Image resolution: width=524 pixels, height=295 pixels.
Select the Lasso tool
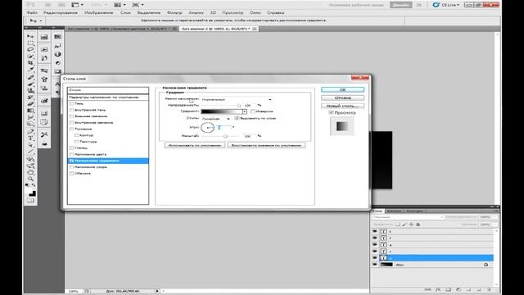point(30,49)
